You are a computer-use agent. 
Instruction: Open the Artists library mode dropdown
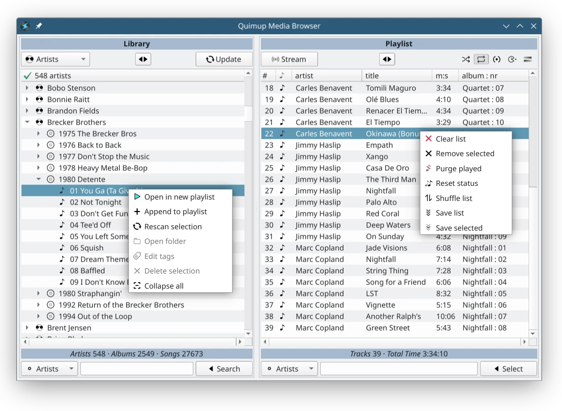(55, 59)
